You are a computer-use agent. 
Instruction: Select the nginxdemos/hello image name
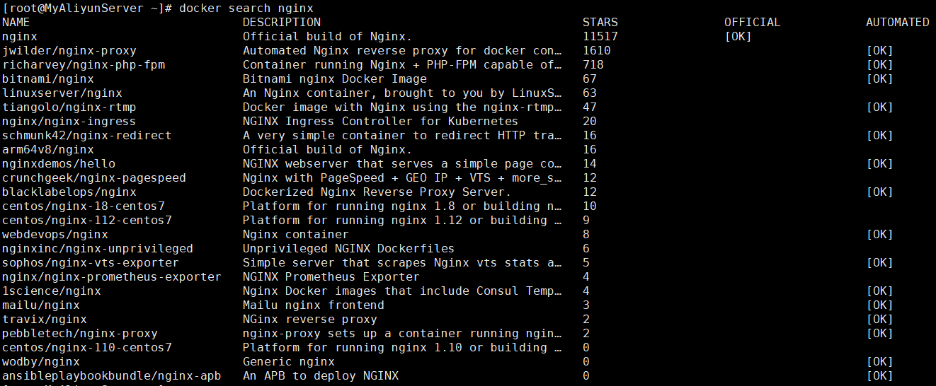59,163
